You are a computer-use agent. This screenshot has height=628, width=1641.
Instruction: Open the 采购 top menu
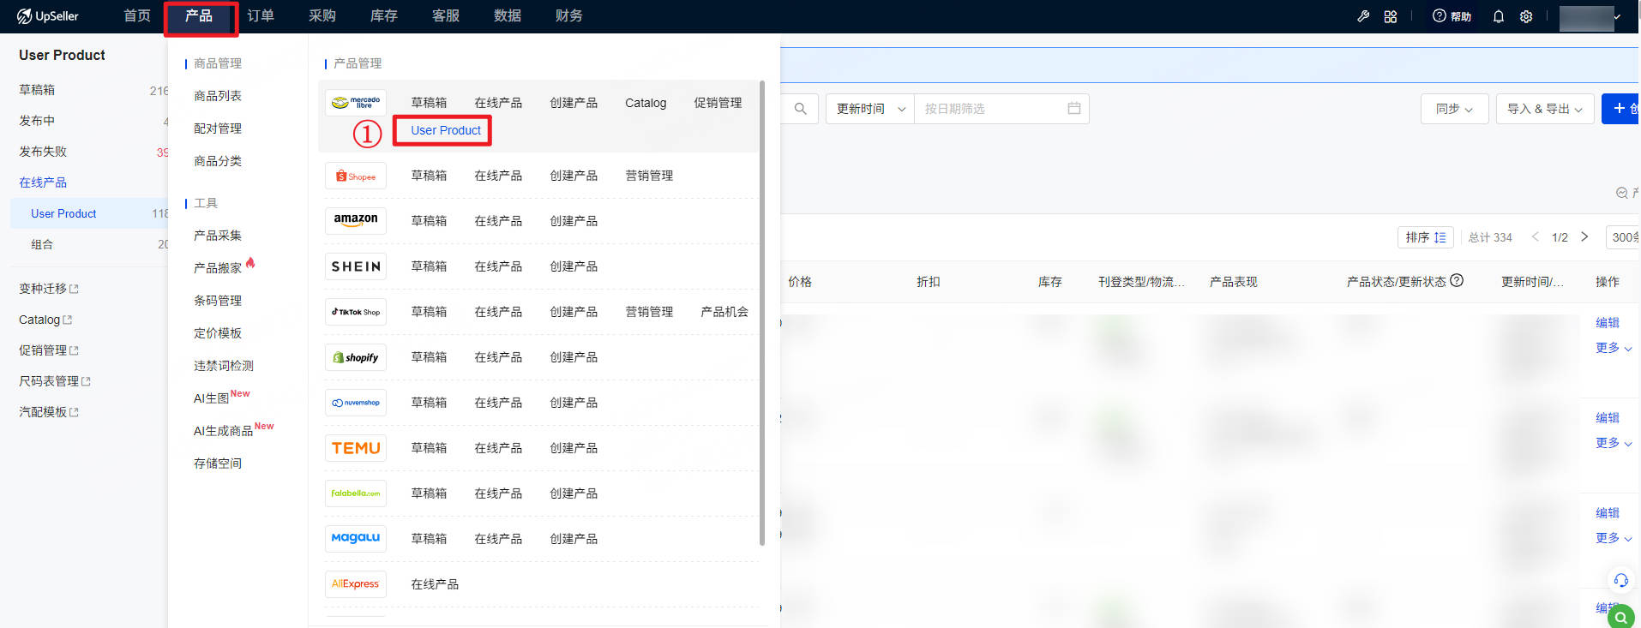click(322, 16)
